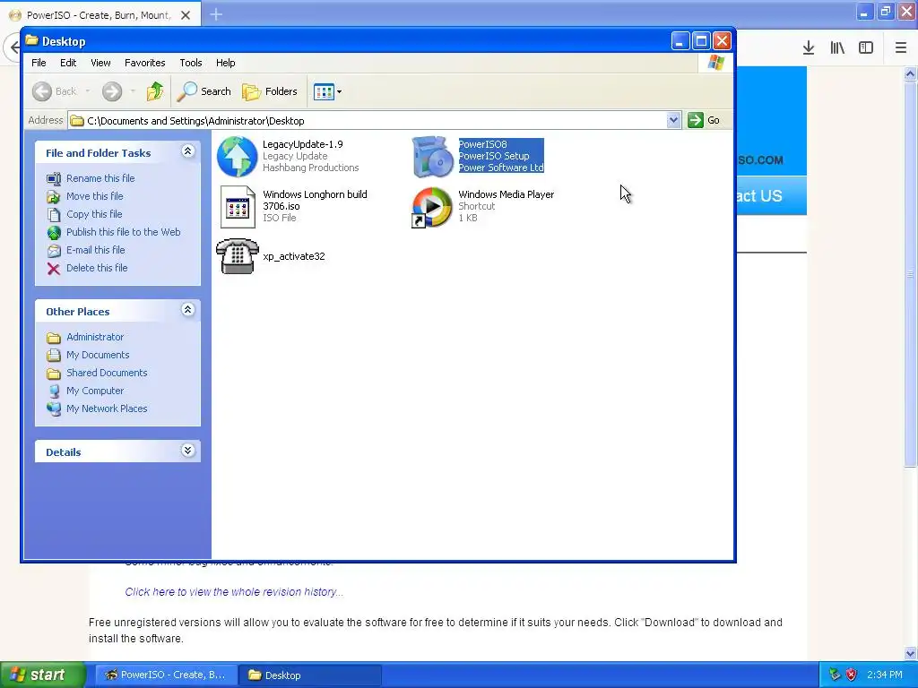Open the Favorites menu
The height and width of the screenshot is (688, 918).
pos(144,63)
